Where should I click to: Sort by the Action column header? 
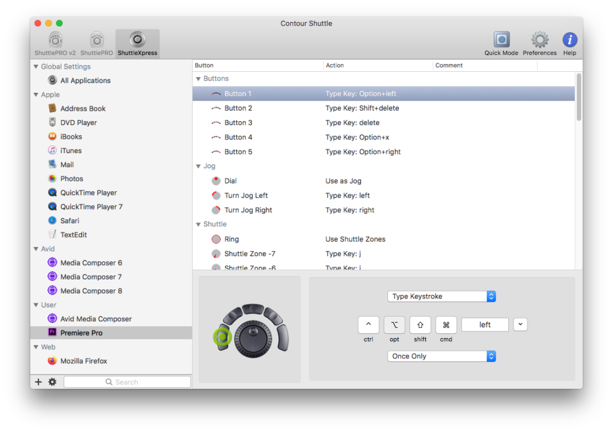coord(378,65)
